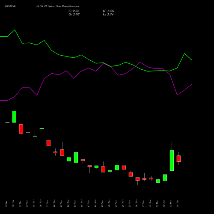The width and height of the screenshot is (214, 214).
Task: Click the purple line's lowest dip near the chart's right end
Action: [177, 95]
